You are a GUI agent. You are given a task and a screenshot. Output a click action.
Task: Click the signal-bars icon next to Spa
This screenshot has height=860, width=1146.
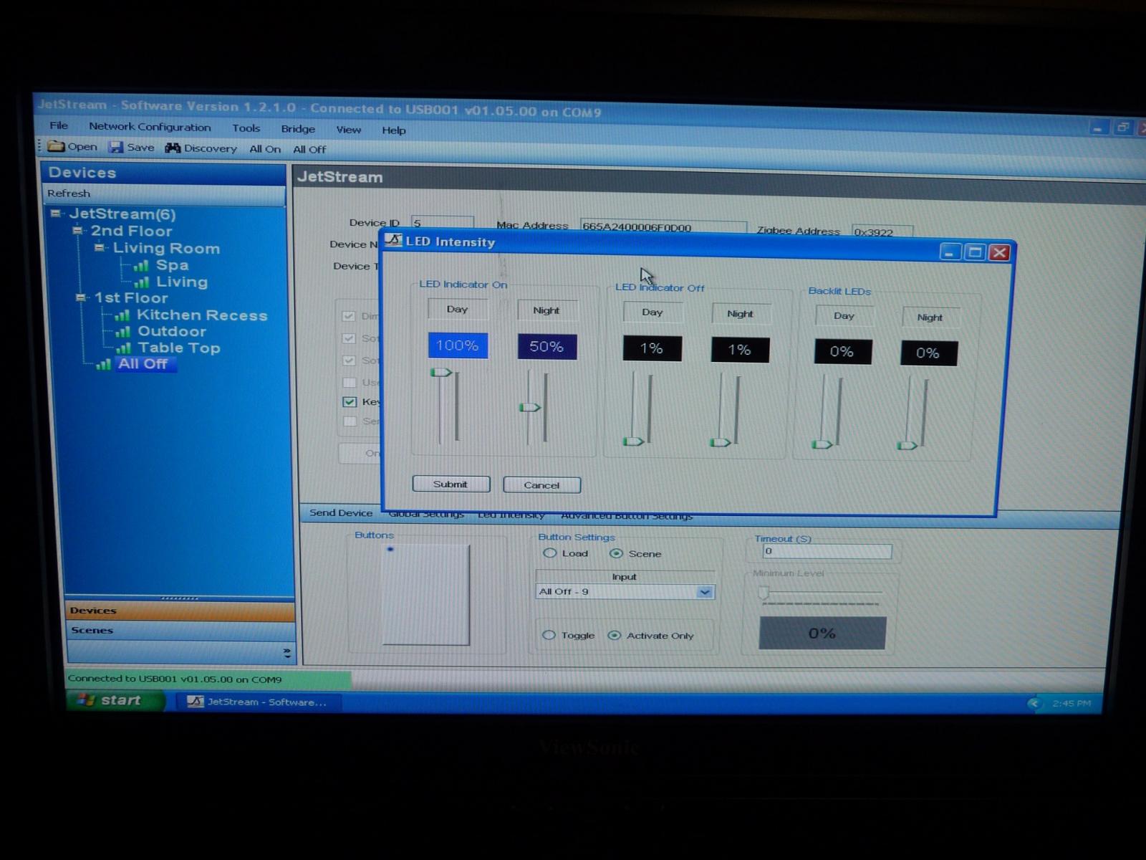click(x=143, y=265)
